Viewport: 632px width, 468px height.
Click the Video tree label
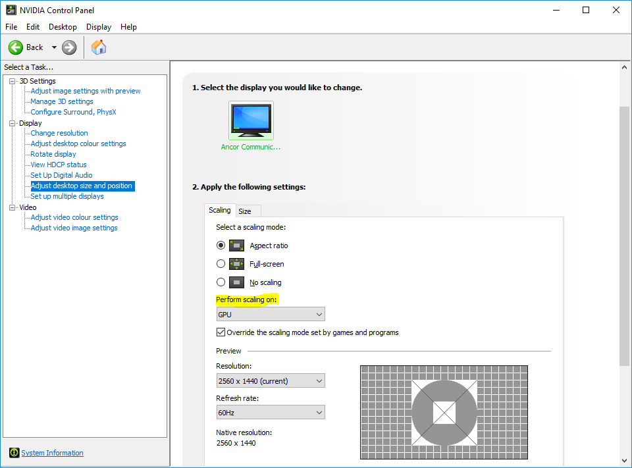pyautogui.click(x=28, y=207)
